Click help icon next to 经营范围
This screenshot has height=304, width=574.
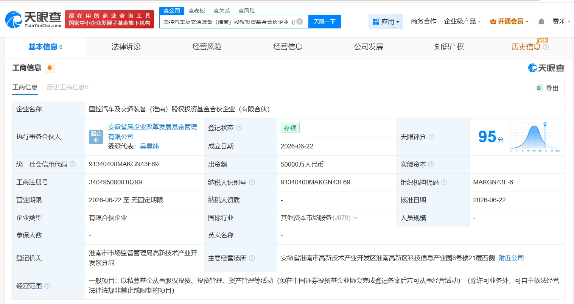tap(47, 286)
